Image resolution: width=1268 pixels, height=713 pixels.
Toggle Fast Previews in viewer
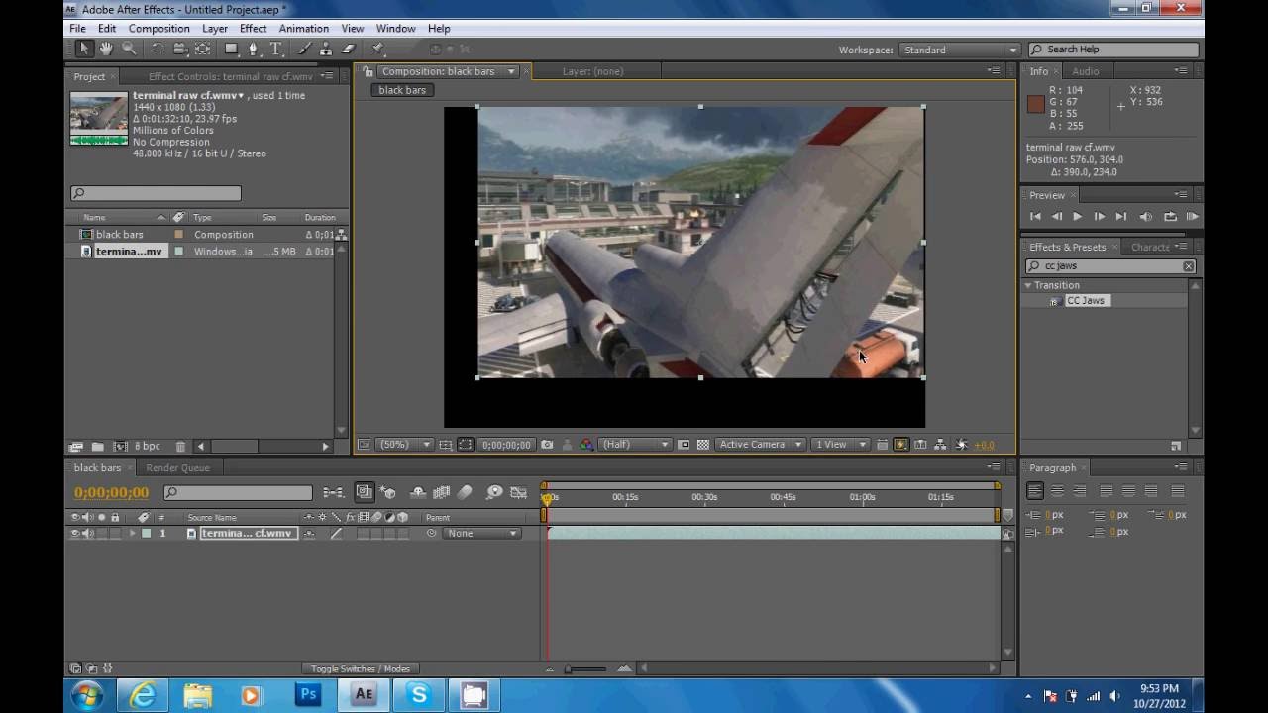900,445
